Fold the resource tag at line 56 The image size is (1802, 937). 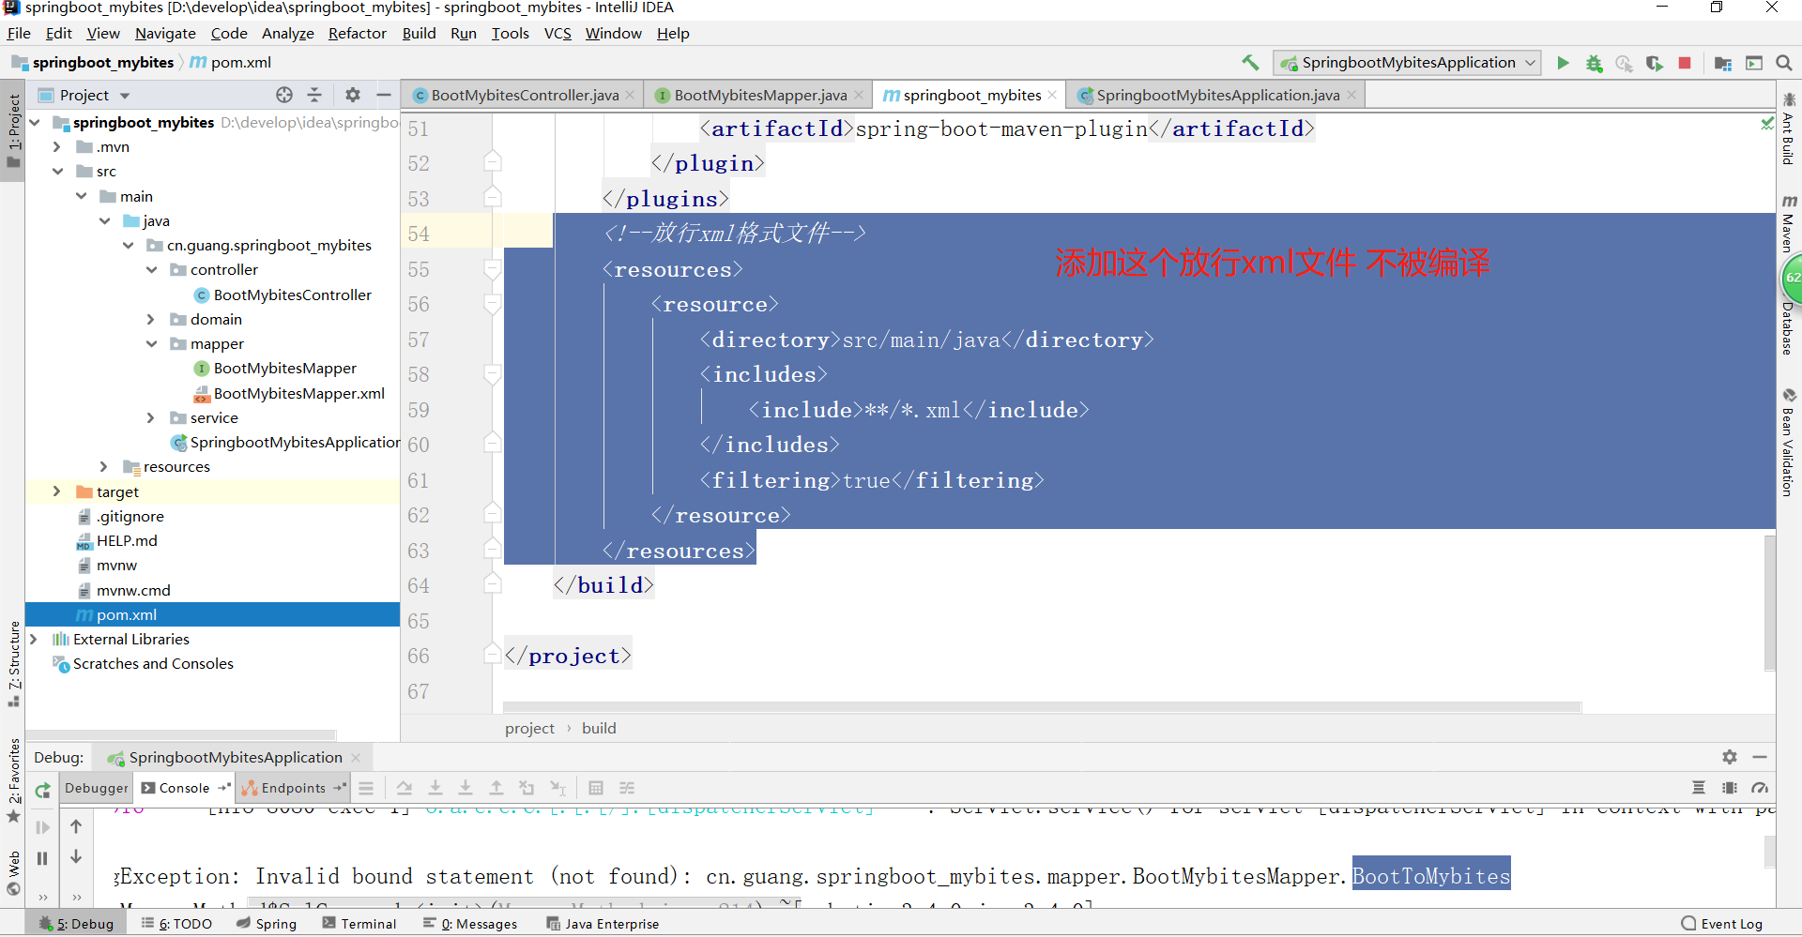tap(492, 305)
